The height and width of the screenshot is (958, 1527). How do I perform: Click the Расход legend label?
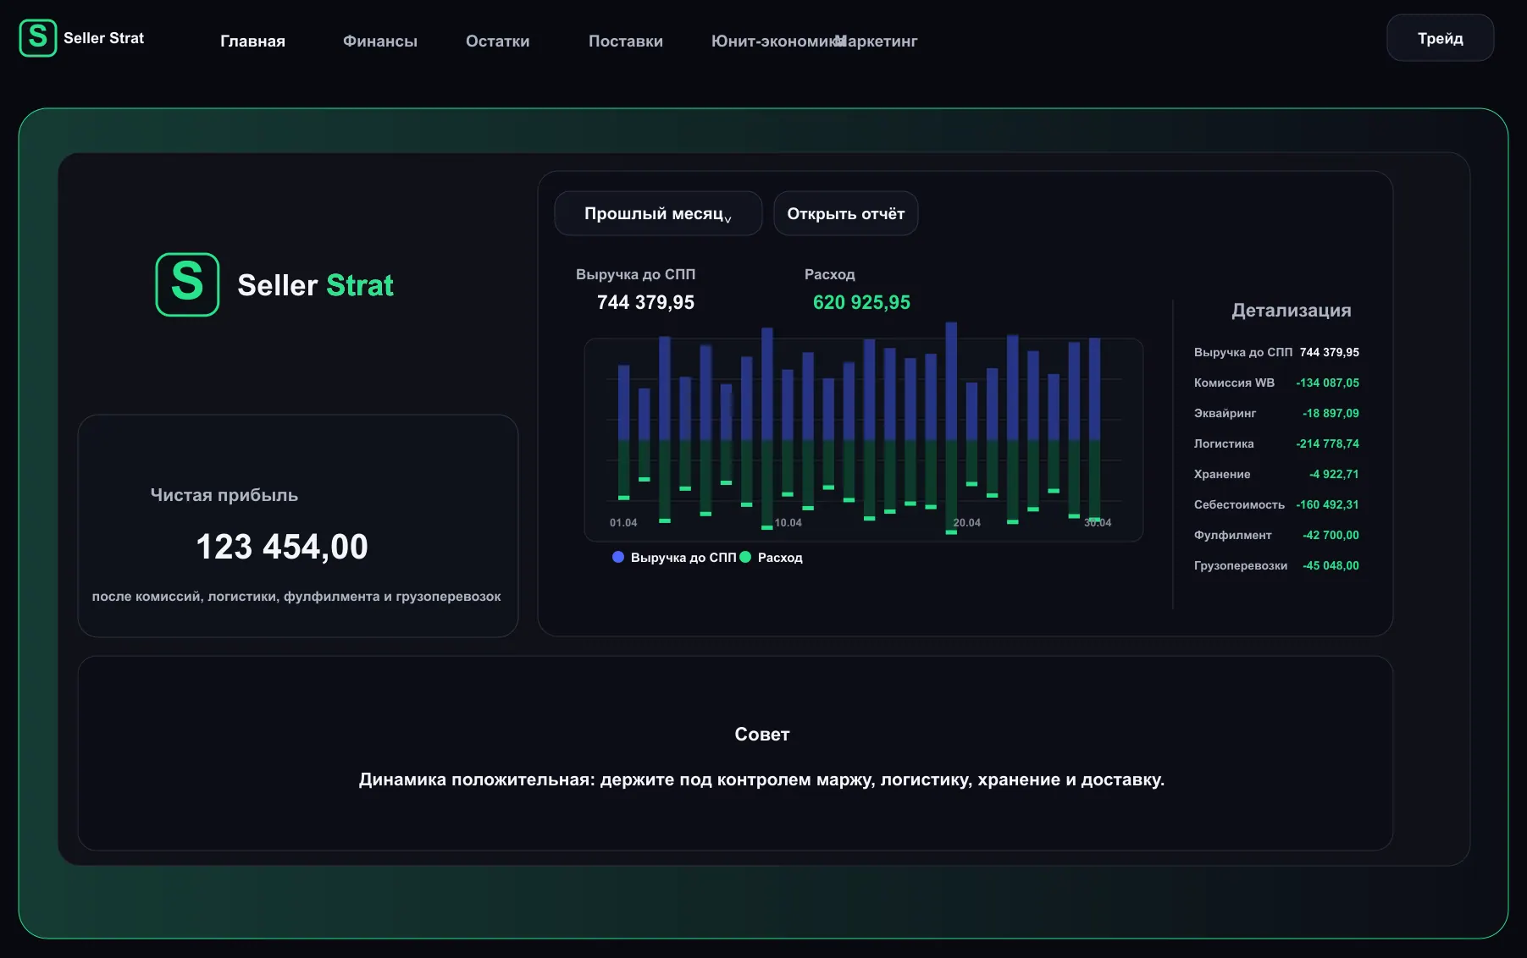click(x=780, y=558)
